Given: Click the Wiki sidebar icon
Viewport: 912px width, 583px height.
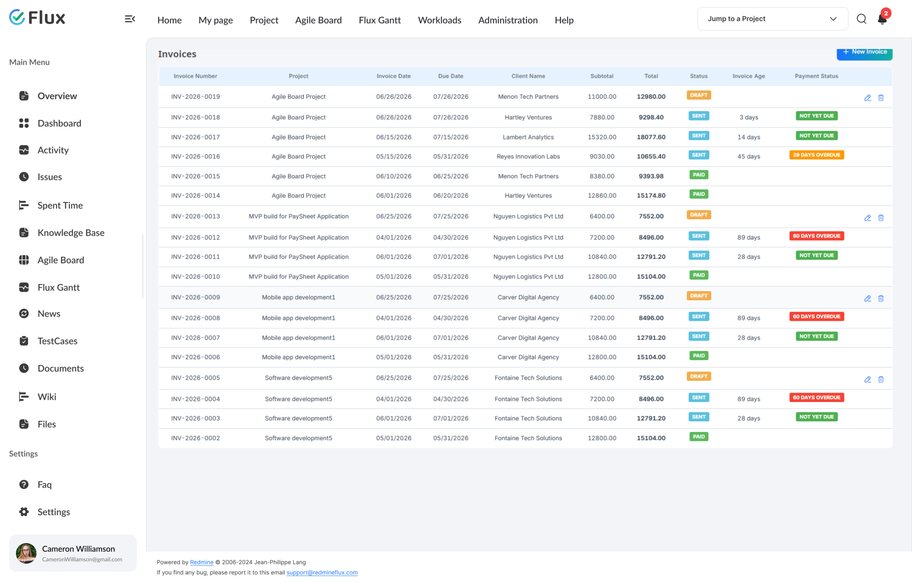Looking at the screenshot, I should click(24, 397).
